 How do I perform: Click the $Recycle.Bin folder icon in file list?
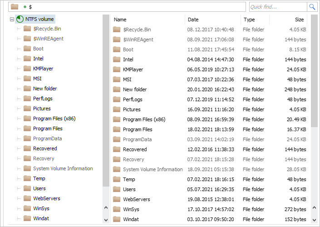click(x=117, y=30)
